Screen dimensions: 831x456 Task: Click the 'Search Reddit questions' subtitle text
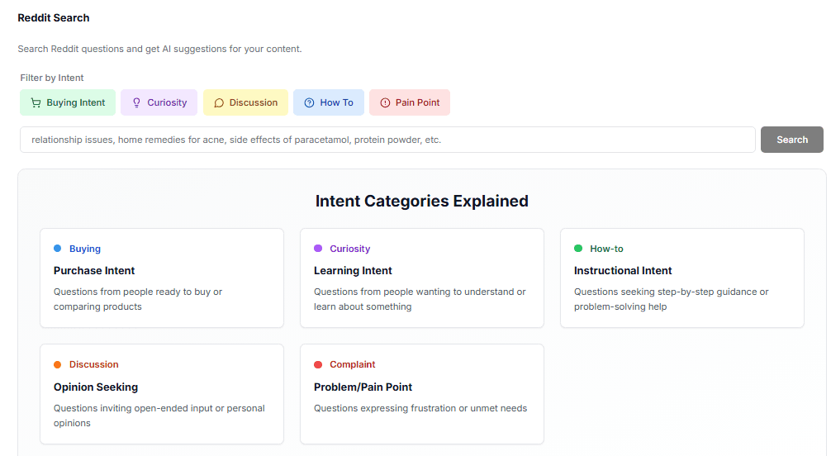click(159, 49)
